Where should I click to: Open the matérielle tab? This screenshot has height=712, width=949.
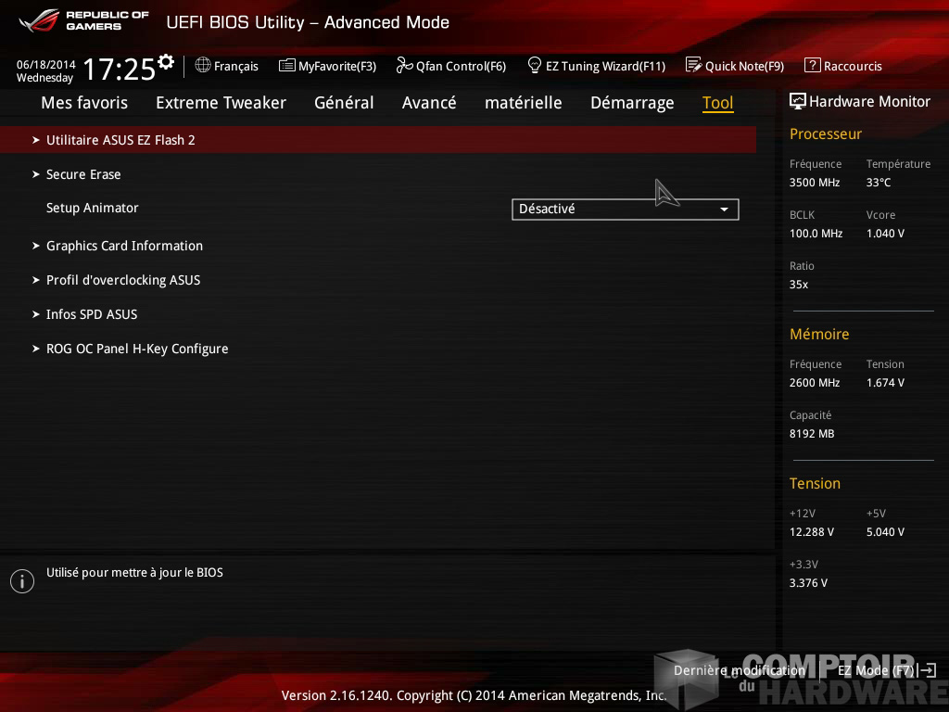[524, 103]
